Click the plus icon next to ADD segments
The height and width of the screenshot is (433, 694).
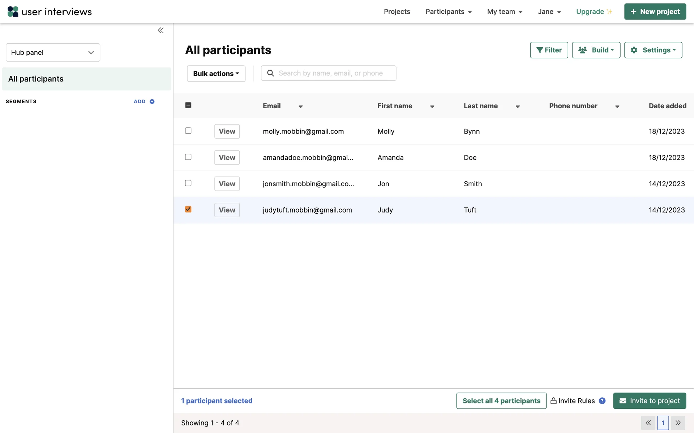point(152,101)
